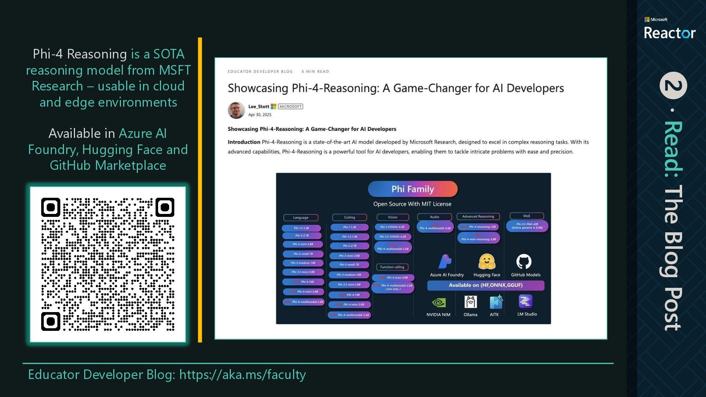Click the 'Open Source With MIT License' text
This screenshot has height=397, width=706.
pos(412,204)
